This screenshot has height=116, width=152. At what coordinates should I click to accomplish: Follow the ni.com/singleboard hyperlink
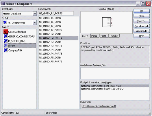coord(99,106)
